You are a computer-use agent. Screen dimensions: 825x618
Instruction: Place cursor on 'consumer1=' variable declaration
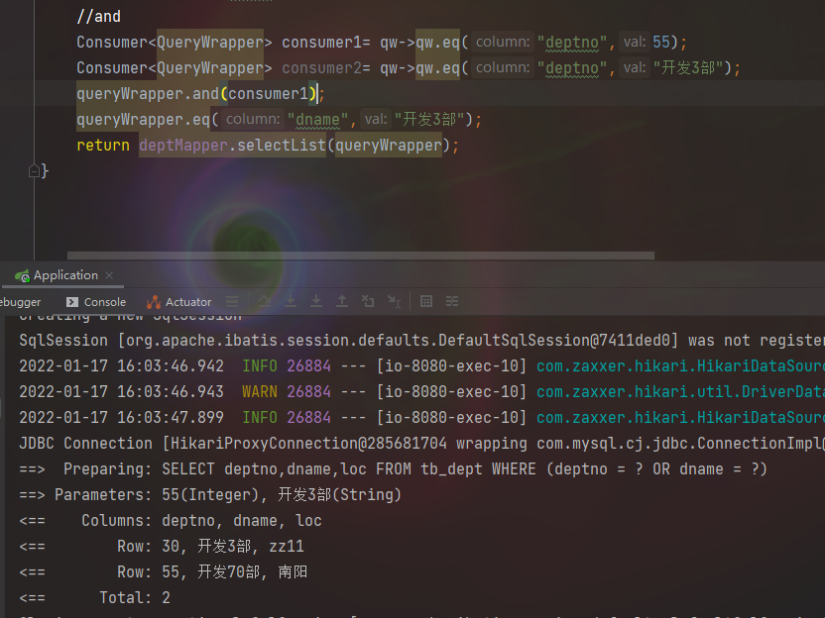325,42
